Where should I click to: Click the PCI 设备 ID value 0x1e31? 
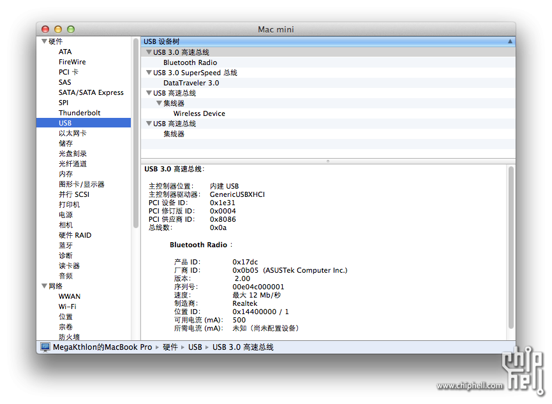(223, 203)
